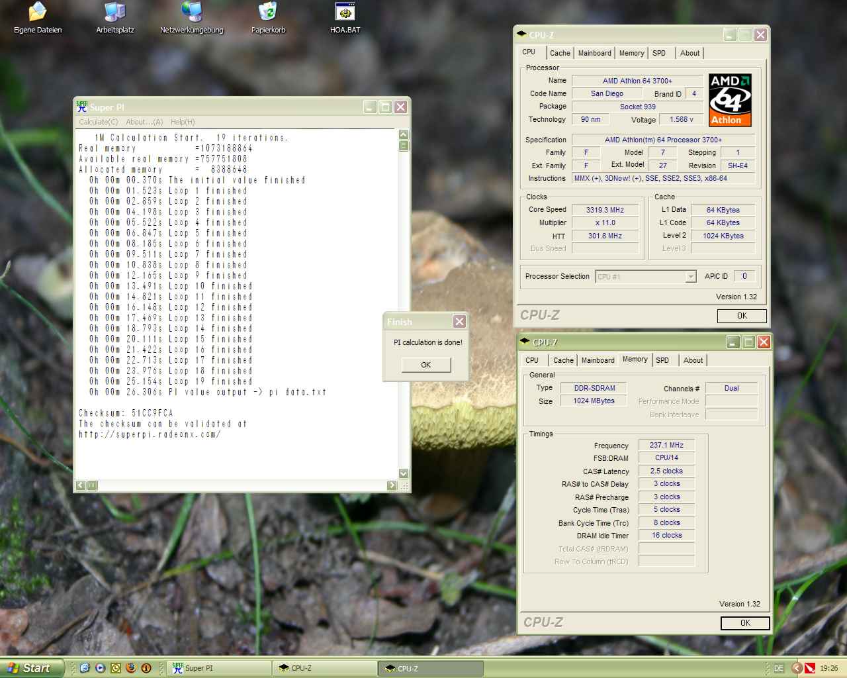Select Cache tab in lower CPU-Z window
The image size is (847, 678).
(x=563, y=360)
